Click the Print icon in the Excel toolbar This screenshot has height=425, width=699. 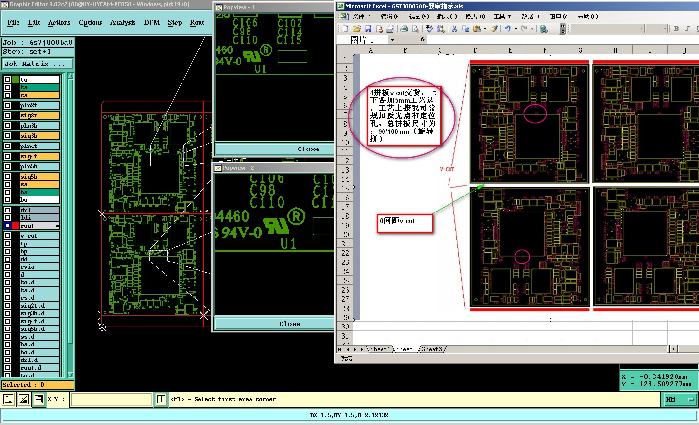pos(404,29)
